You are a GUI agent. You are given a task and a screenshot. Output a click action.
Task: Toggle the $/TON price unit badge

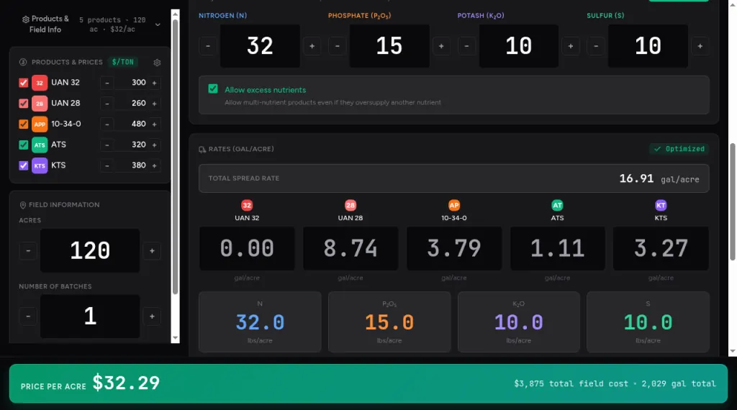tap(122, 62)
